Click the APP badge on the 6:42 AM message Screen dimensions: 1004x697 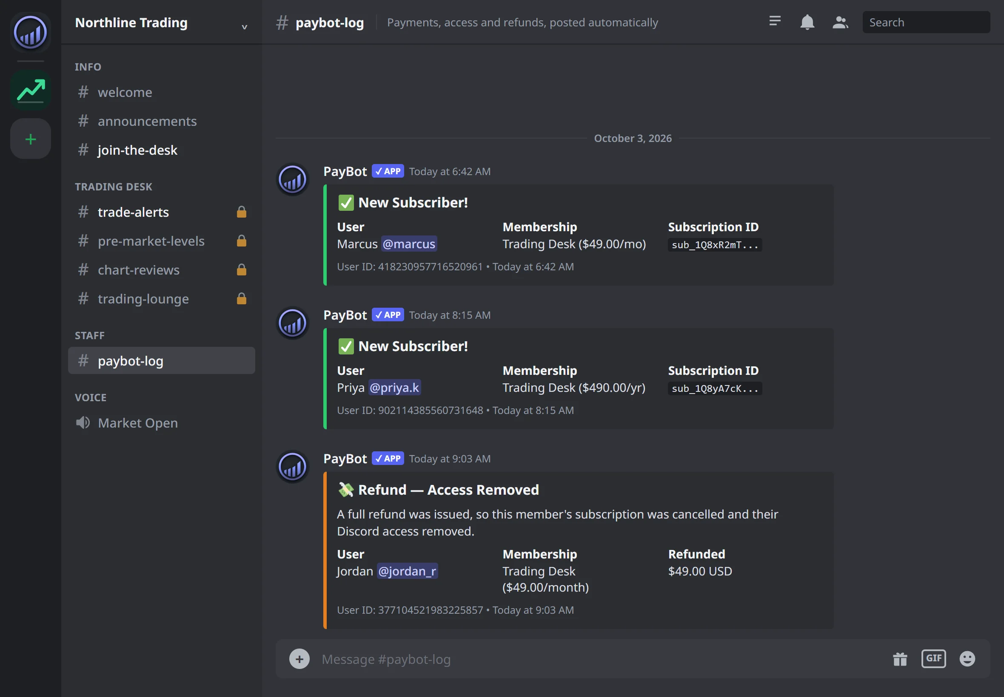pyautogui.click(x=388, y=171)
